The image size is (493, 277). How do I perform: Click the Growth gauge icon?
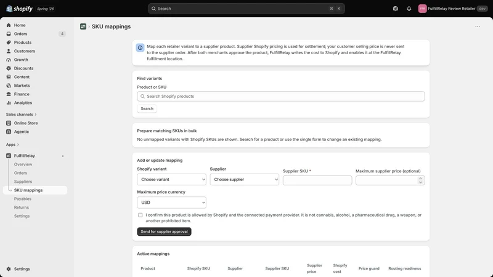point(9,60)
